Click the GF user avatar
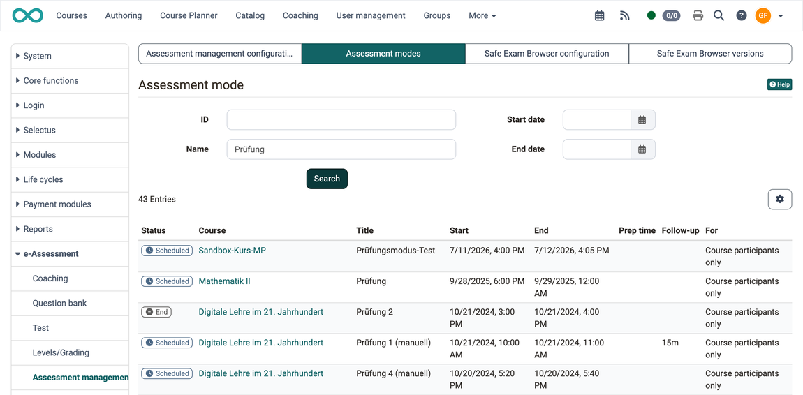 coord(763,16)
